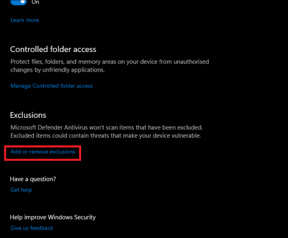Image resolution: width=288 pixels, height=238 pixels.
Task: Click the Help improve Windows Security heading
Action: 53,217
